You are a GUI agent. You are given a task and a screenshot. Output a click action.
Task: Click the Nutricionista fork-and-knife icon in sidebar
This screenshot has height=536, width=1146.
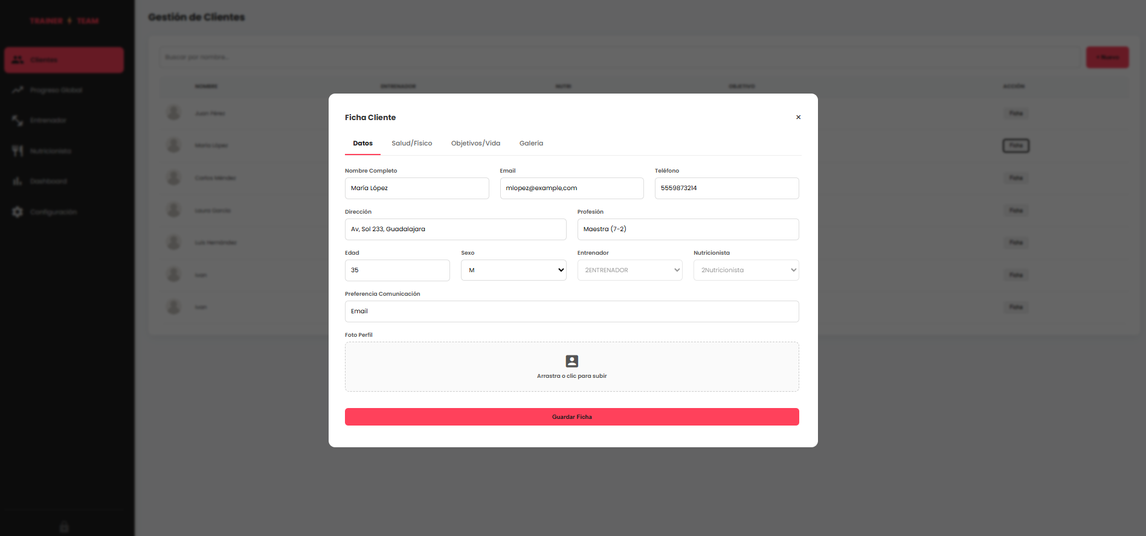pos(18,151)
